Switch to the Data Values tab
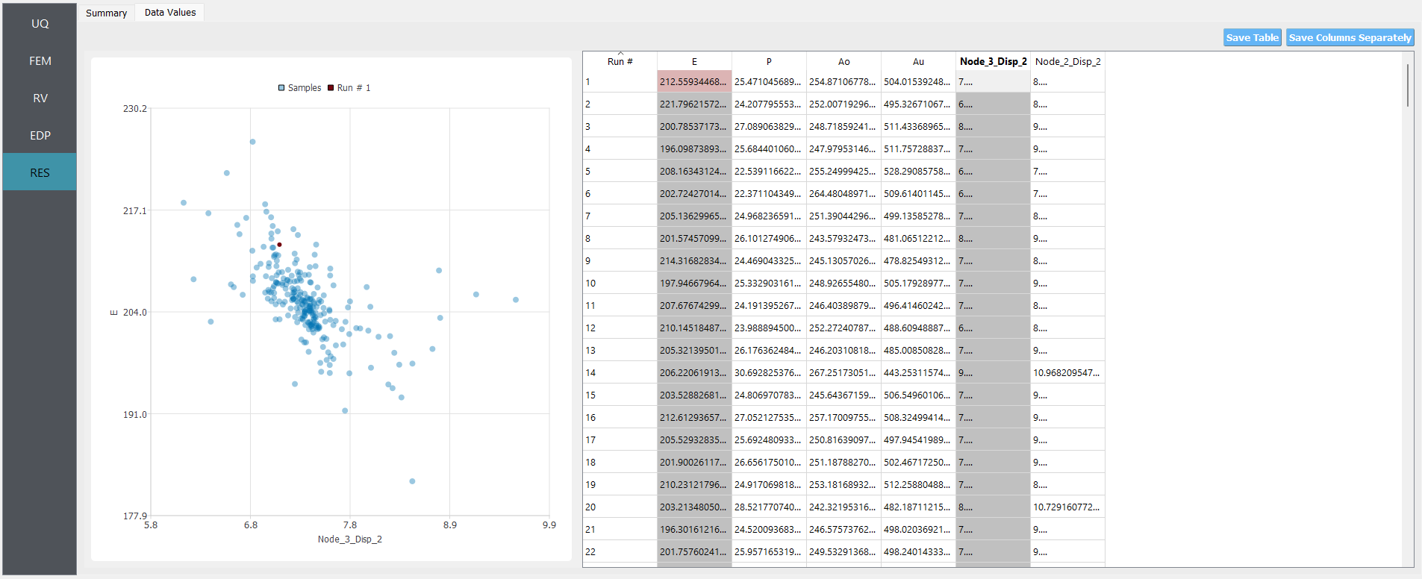The width and height of the screenshot is (1422, 579). pyautogui.click(x=170, y=13)
